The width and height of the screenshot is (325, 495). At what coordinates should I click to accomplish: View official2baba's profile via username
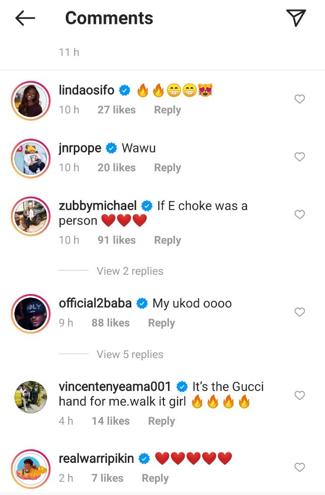click(x=95, y=303)
